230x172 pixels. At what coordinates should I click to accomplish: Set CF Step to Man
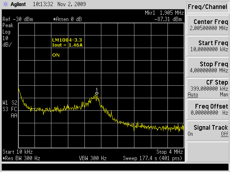pyautogui.click(x=224, y=95)
